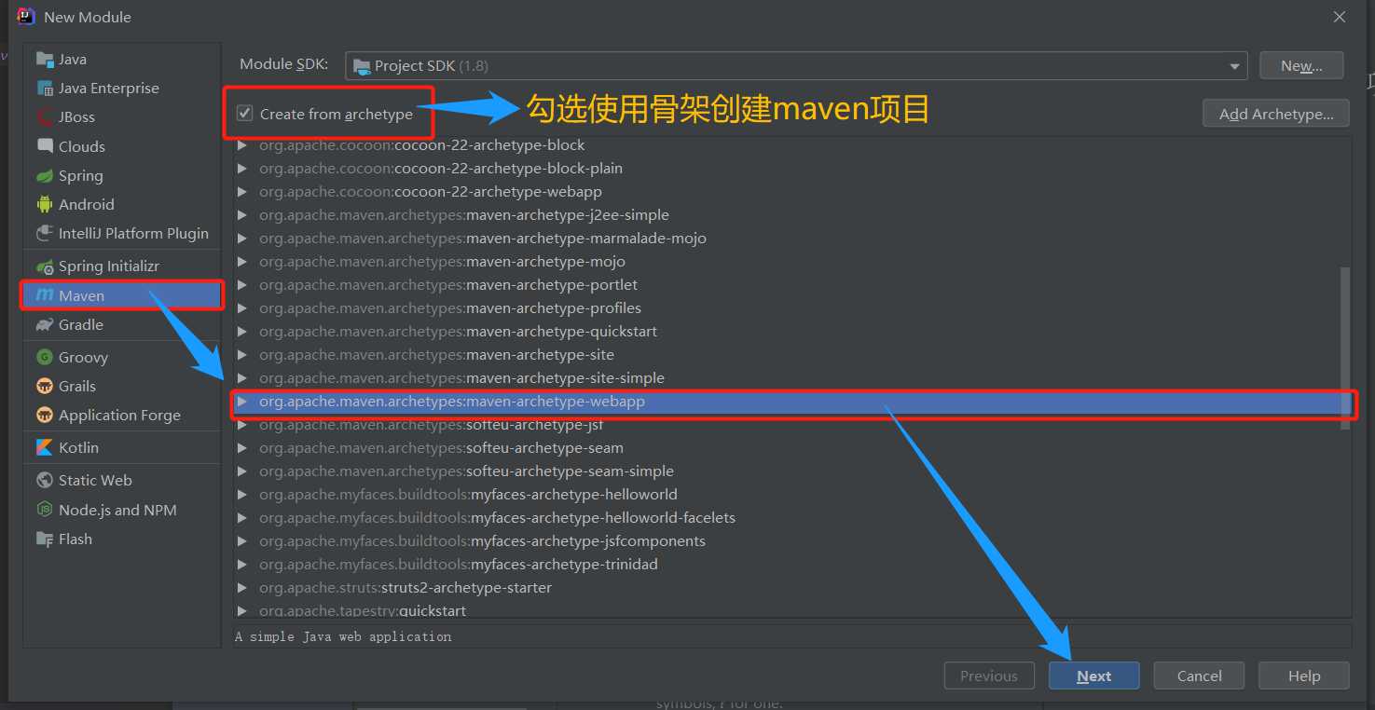Select Spring module type
The width and height of the screenshot is (1375, 710).
click(x=122, y=176)
